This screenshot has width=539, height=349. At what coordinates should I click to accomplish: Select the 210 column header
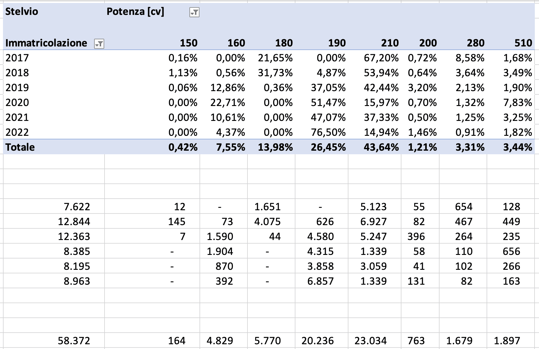click(390, 43)
